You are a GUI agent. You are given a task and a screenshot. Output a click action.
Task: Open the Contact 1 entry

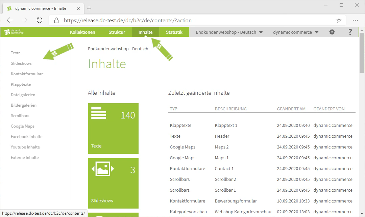(x=224, y=168)
